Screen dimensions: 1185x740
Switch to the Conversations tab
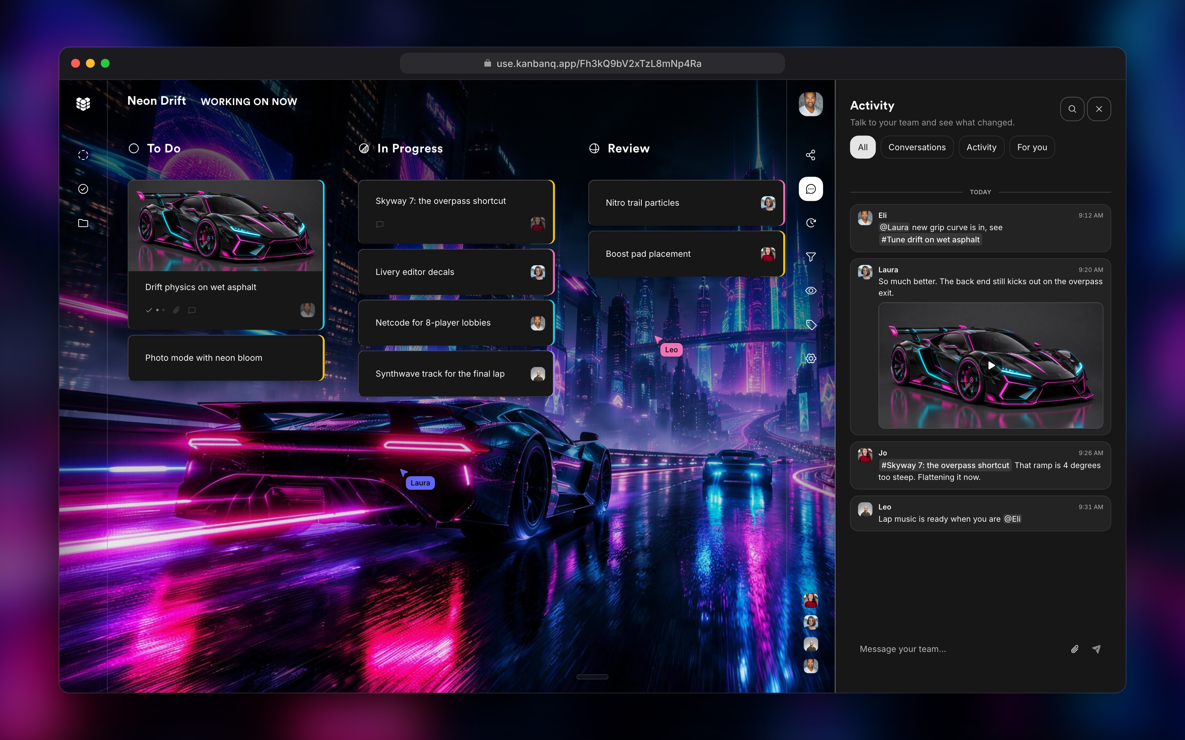click(917, 147)
